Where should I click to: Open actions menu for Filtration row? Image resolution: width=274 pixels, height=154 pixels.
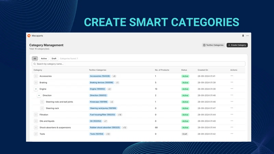232,114
